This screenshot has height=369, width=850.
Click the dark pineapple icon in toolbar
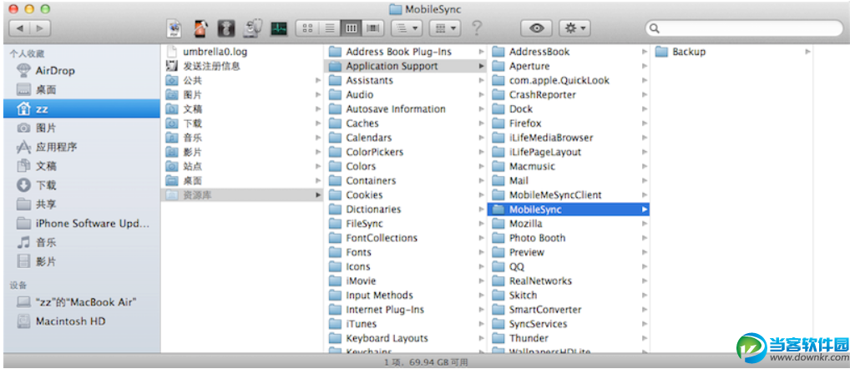pos(226,28)
